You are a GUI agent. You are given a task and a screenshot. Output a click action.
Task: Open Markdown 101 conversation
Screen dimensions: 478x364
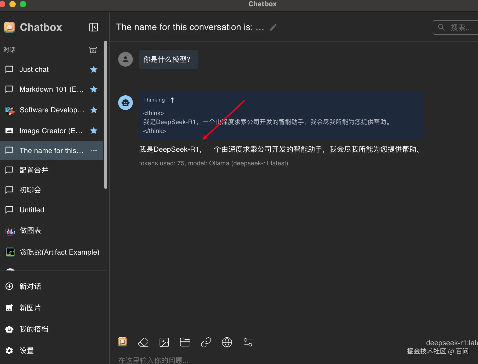[x=52, y=89]
